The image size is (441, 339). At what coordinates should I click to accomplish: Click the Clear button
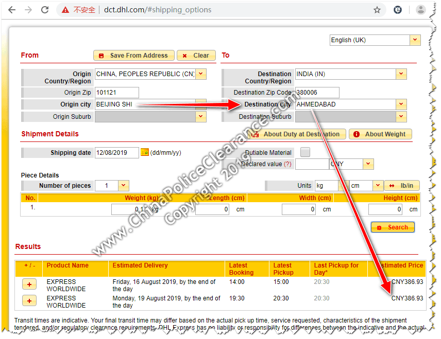point(196,56)
